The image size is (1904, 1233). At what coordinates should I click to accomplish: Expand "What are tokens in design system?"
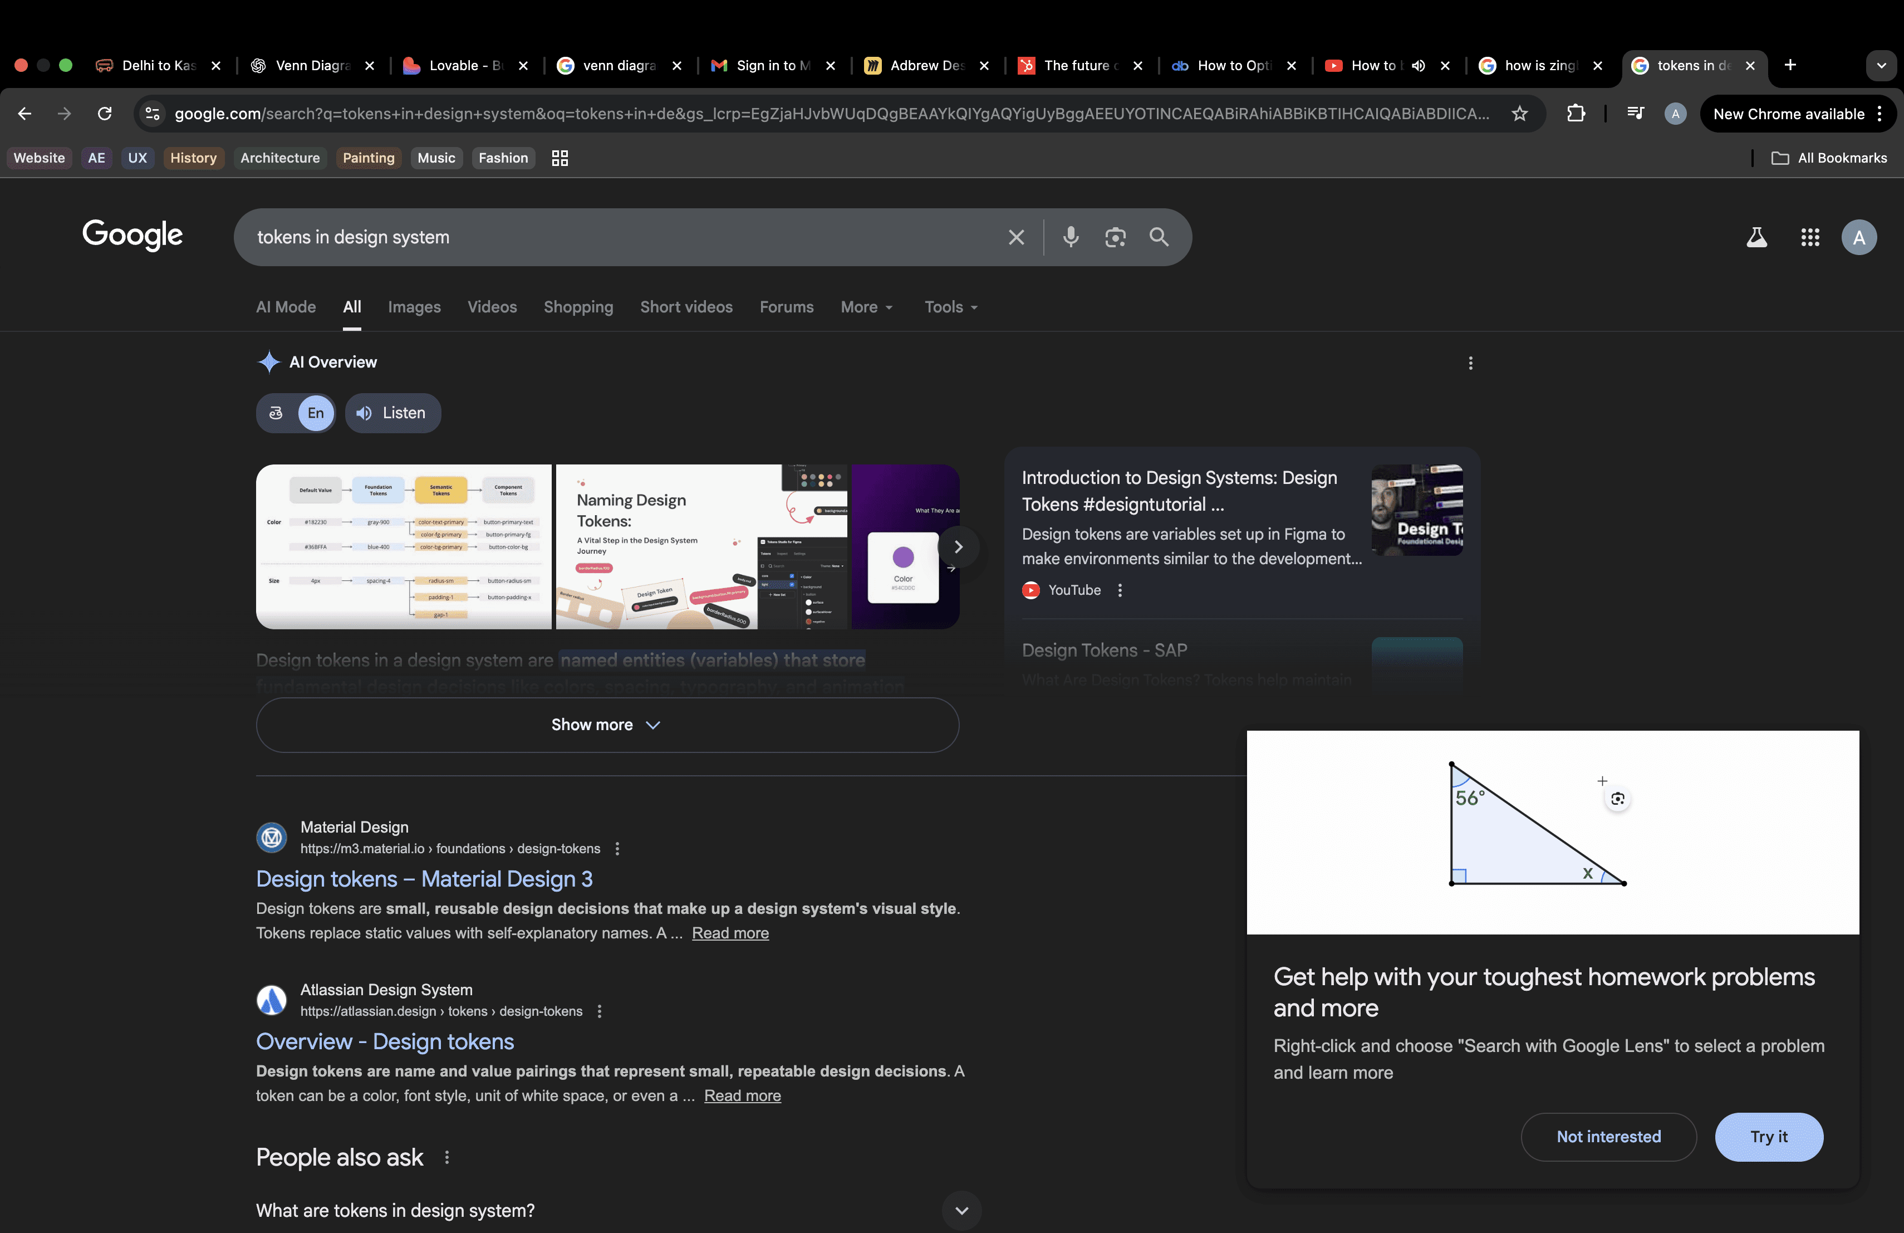point(961,1210)
